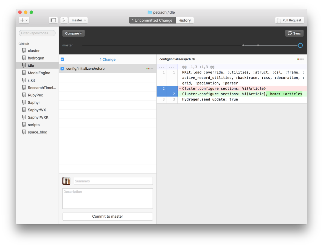This screenshot has height=247, width=323.
Task: Click the Summary input field
Action: coord(113,181)
